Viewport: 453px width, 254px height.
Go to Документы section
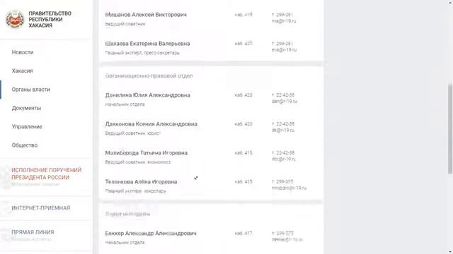pyautogui.click(x=26, y=108)
